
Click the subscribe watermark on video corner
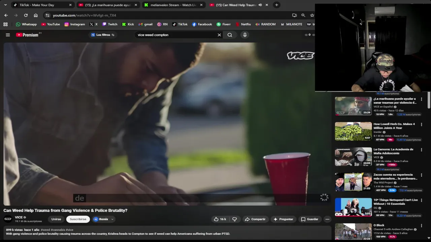pos(324,197)
